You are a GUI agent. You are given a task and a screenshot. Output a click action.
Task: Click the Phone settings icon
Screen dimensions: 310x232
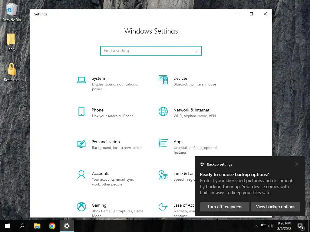click(81, 111)
